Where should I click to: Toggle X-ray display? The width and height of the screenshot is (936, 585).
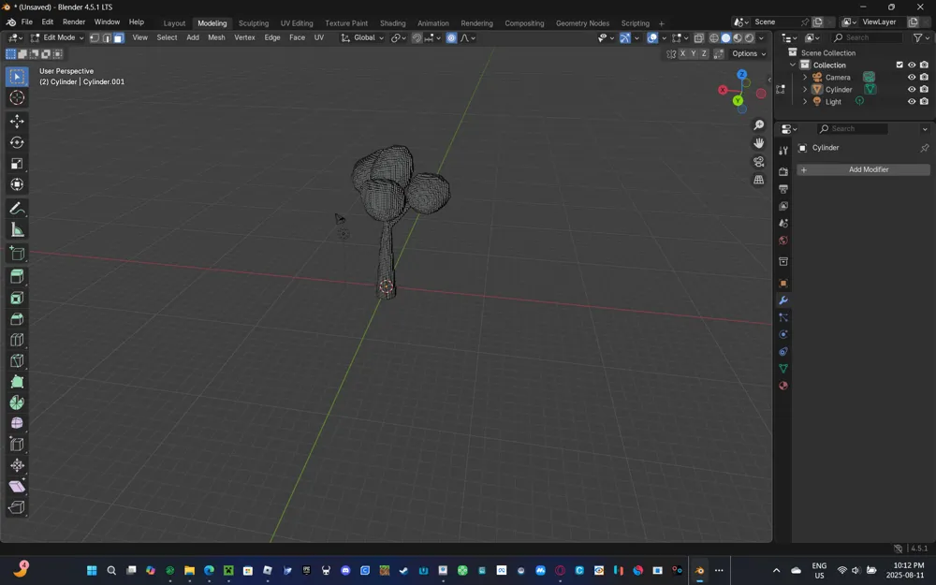(699, 37)
